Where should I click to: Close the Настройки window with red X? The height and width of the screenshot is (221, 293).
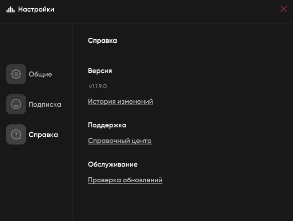tap(283, 9)
